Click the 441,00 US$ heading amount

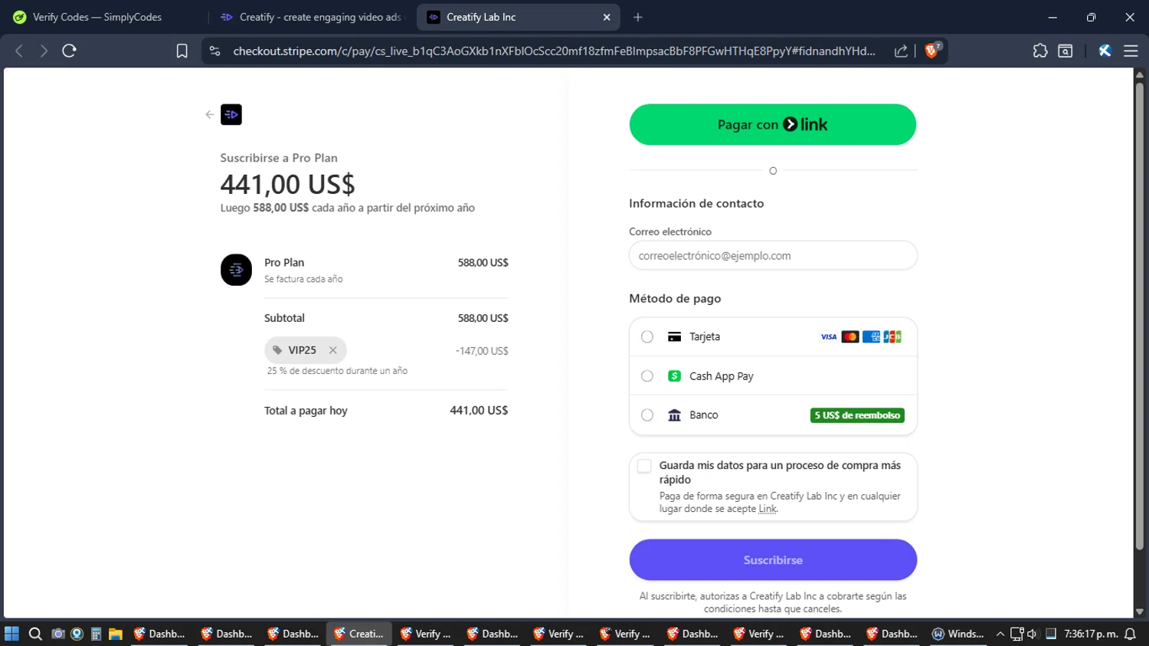pyautogui.click(x=287, y=184)
